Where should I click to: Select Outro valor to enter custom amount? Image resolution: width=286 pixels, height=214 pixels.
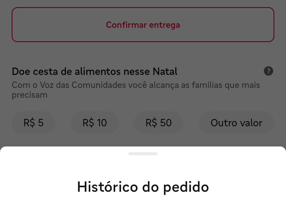tap(236, 123)
